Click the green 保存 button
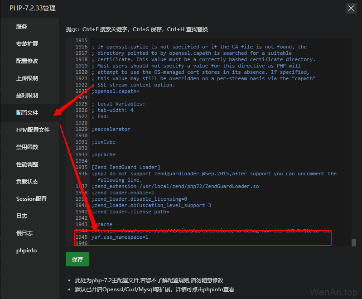362x299 pixels. [77, 260]
